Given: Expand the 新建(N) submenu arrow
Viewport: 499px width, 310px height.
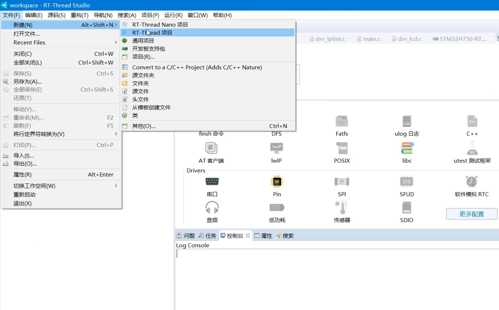Looking at the screenshot, I should (x=116, y=25).
